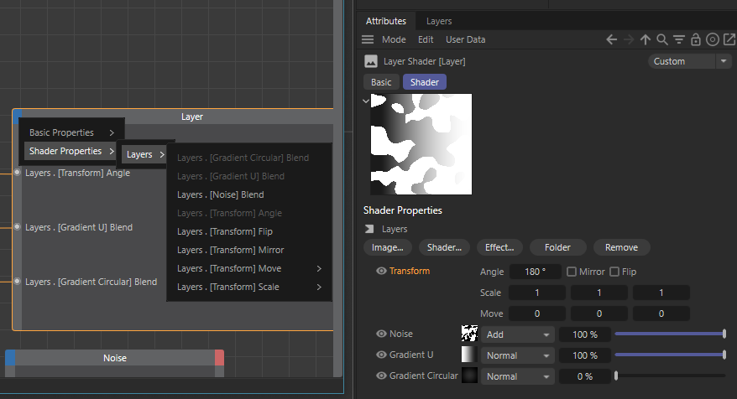Collapse the shader preview chevron
This screenshot has width=737, height=399.
[x=366, y=101]
